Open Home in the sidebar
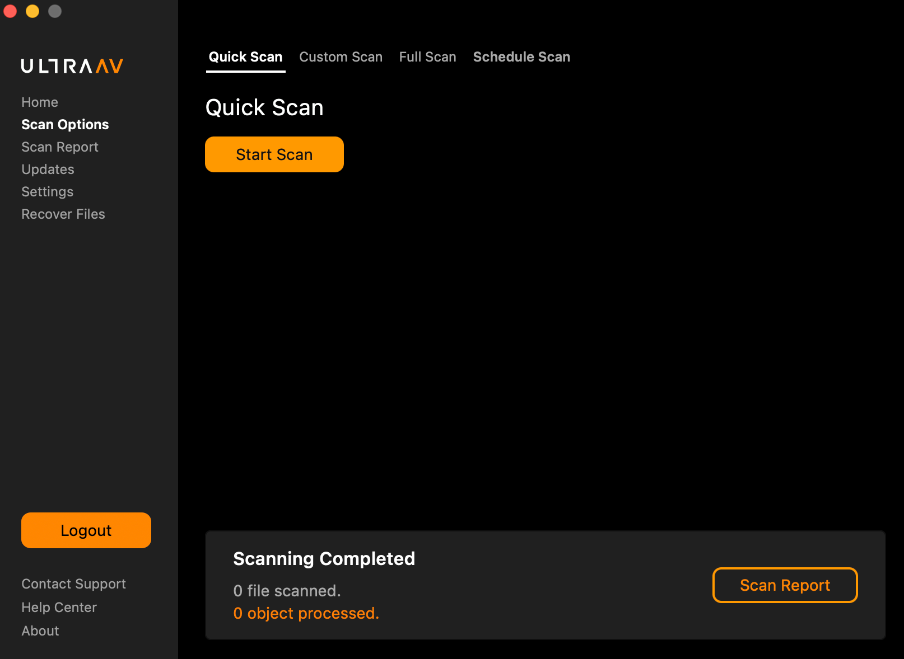The width and height of the screenshot is (904, 659). (x=40, y=102)
